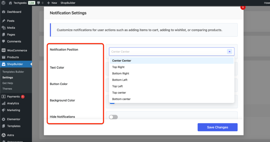This screenshot has width=270, height=142.
Task: Click the Media icon in sidebar
Action: pyautogui.click(x=4, y=28)
